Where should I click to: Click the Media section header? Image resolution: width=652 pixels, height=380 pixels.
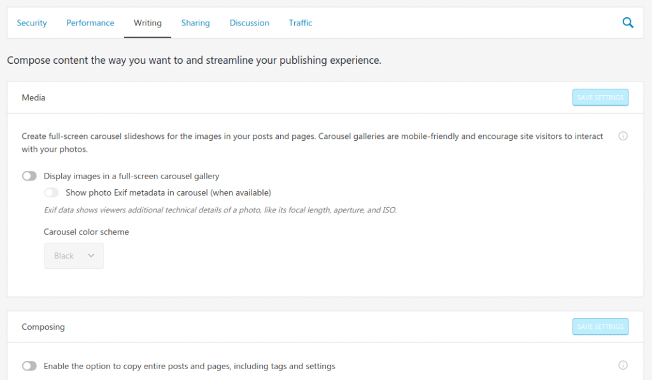coord(33,98)
